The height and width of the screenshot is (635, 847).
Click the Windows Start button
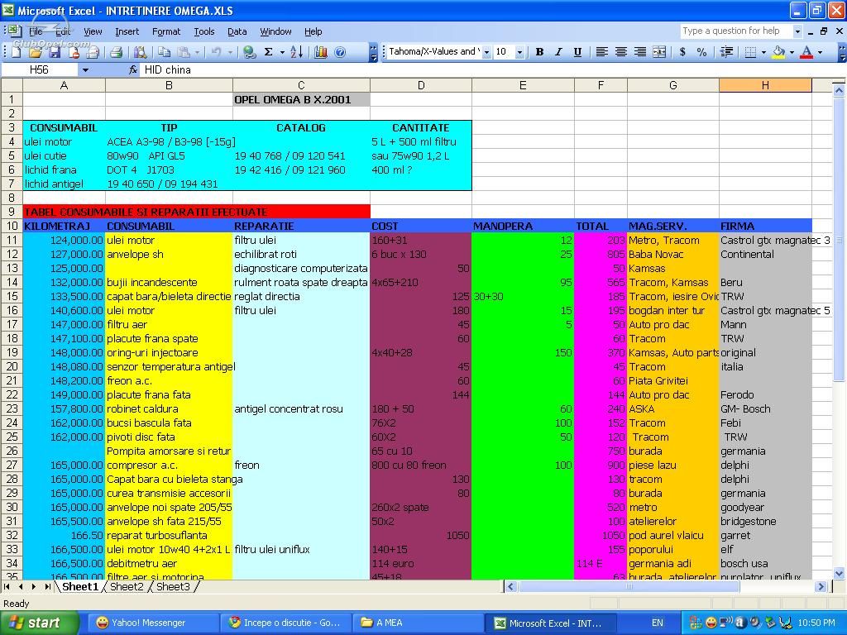(40, 623)
